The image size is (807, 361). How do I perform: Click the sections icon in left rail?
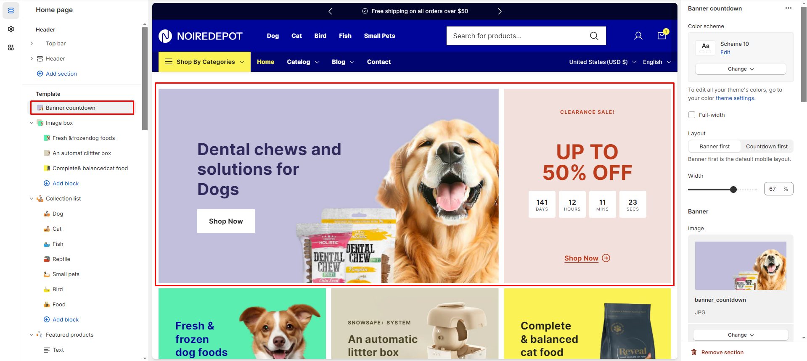[11, 11]
